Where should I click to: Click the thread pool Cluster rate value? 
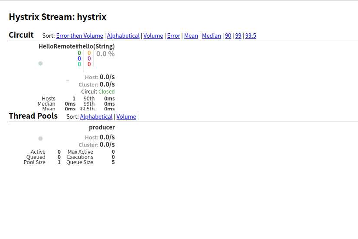pos(107,145)
